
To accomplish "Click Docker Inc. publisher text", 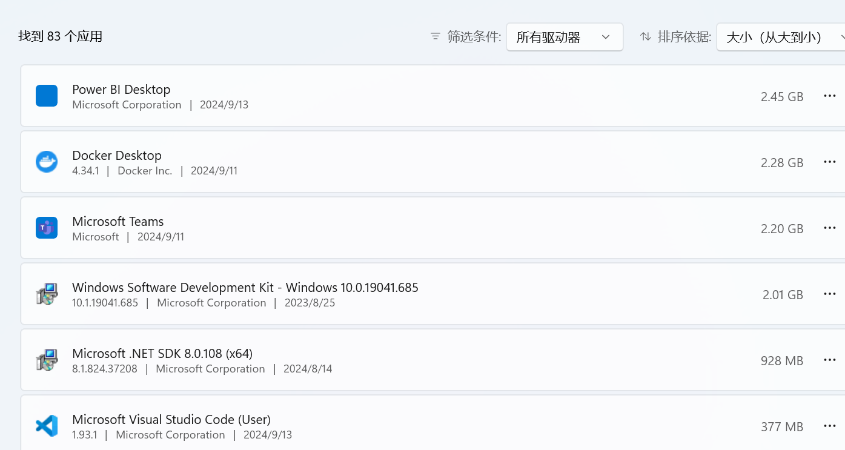I will [x=145, y=171].
